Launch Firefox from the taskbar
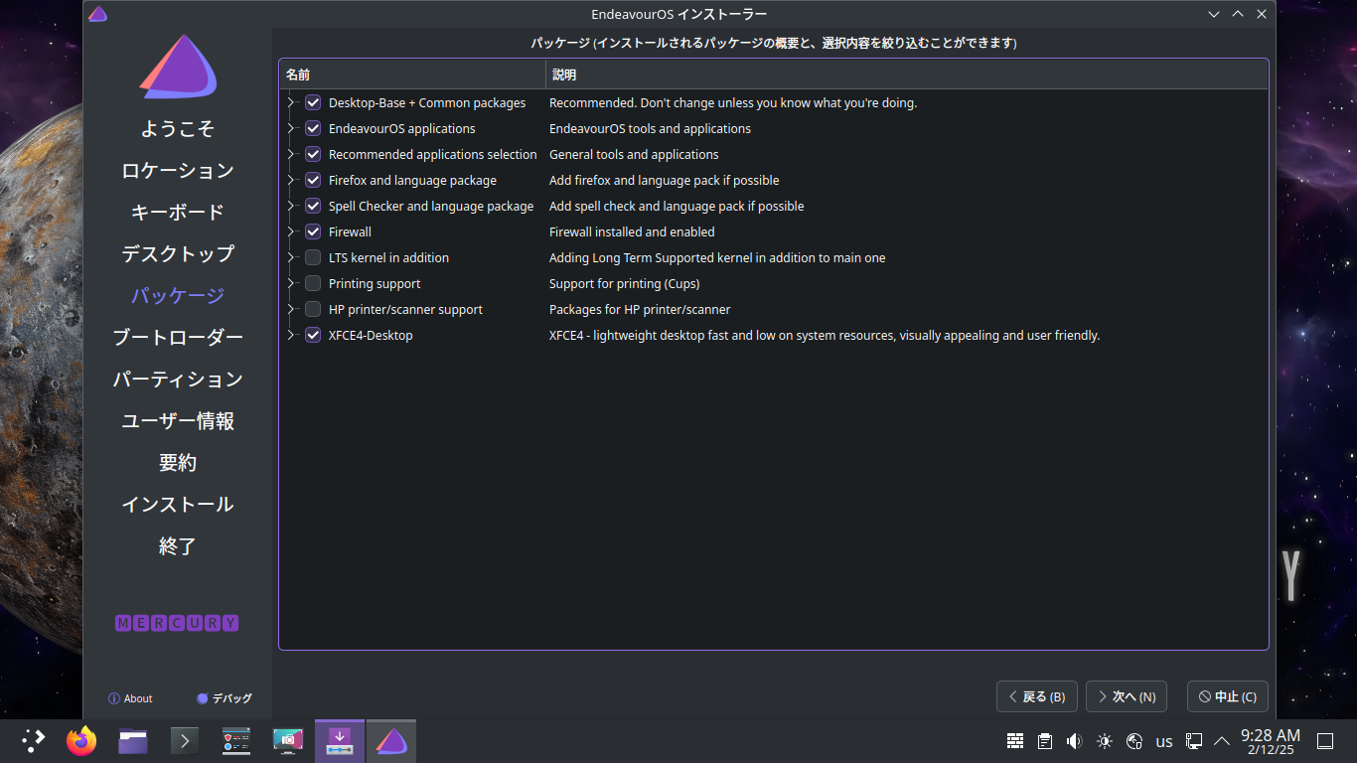The image size is (1357, 763). pyautogui.click(x=81, y=740)
